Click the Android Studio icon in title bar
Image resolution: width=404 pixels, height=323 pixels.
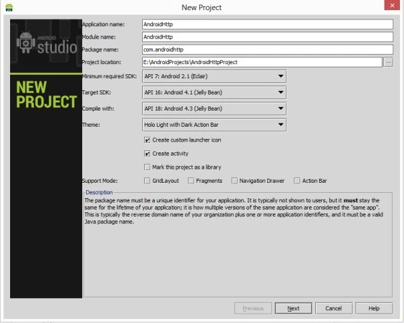click(9, 7)
